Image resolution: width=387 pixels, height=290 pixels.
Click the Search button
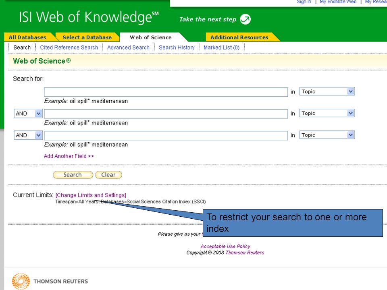click(x=73, y=174)
